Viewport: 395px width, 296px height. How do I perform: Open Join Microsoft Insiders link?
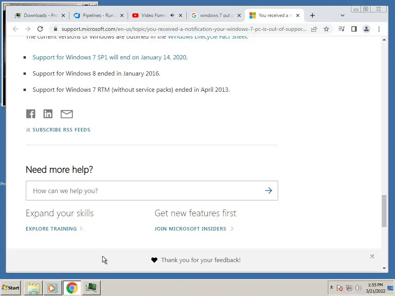(x=194, y=229)
